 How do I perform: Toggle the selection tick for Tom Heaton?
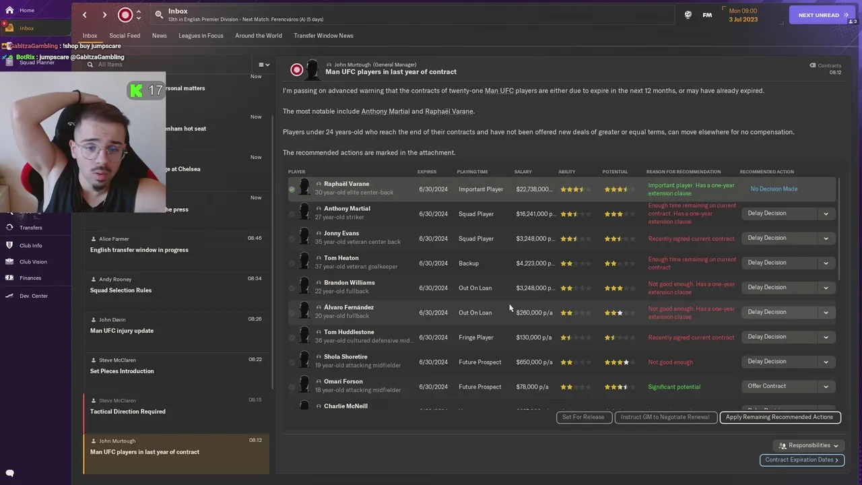[x=292, y=263]
